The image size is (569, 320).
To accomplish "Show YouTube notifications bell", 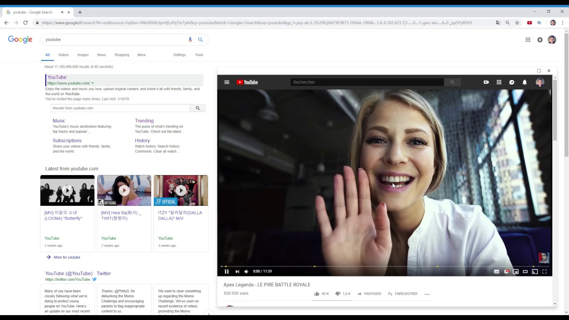I will tap(525, 82).
